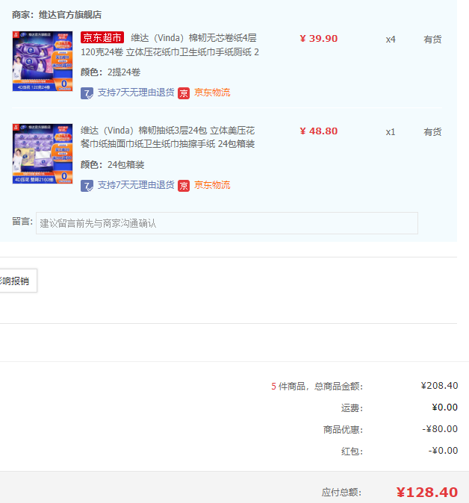Click the 商品优惠 value -¥80.00
The image size is (469, 503).
click(440, 428)
